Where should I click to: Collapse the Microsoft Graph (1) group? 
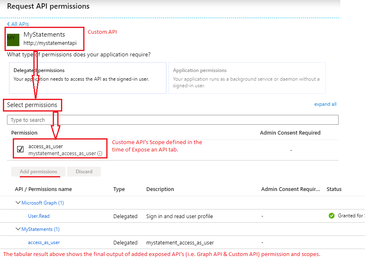(18, 202)
